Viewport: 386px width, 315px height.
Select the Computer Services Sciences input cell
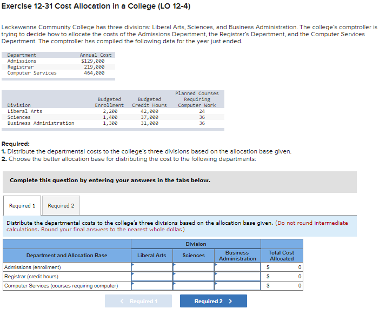194,286
